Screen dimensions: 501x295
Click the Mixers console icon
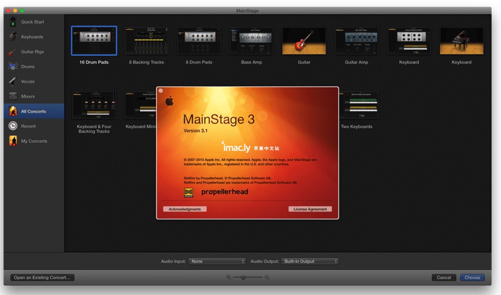[13, 96]
